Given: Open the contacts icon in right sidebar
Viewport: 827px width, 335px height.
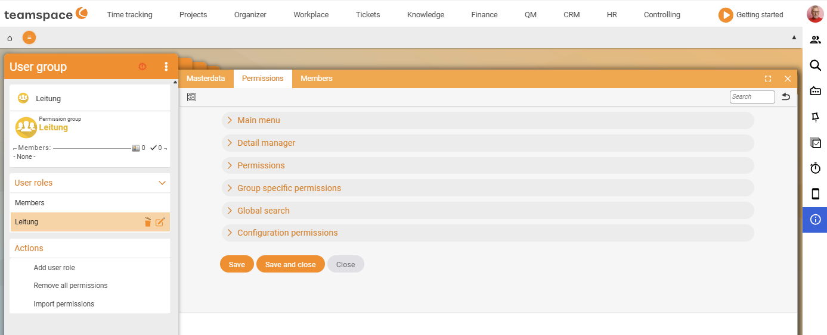Looking at the screenshot, I should coord(816,40).
